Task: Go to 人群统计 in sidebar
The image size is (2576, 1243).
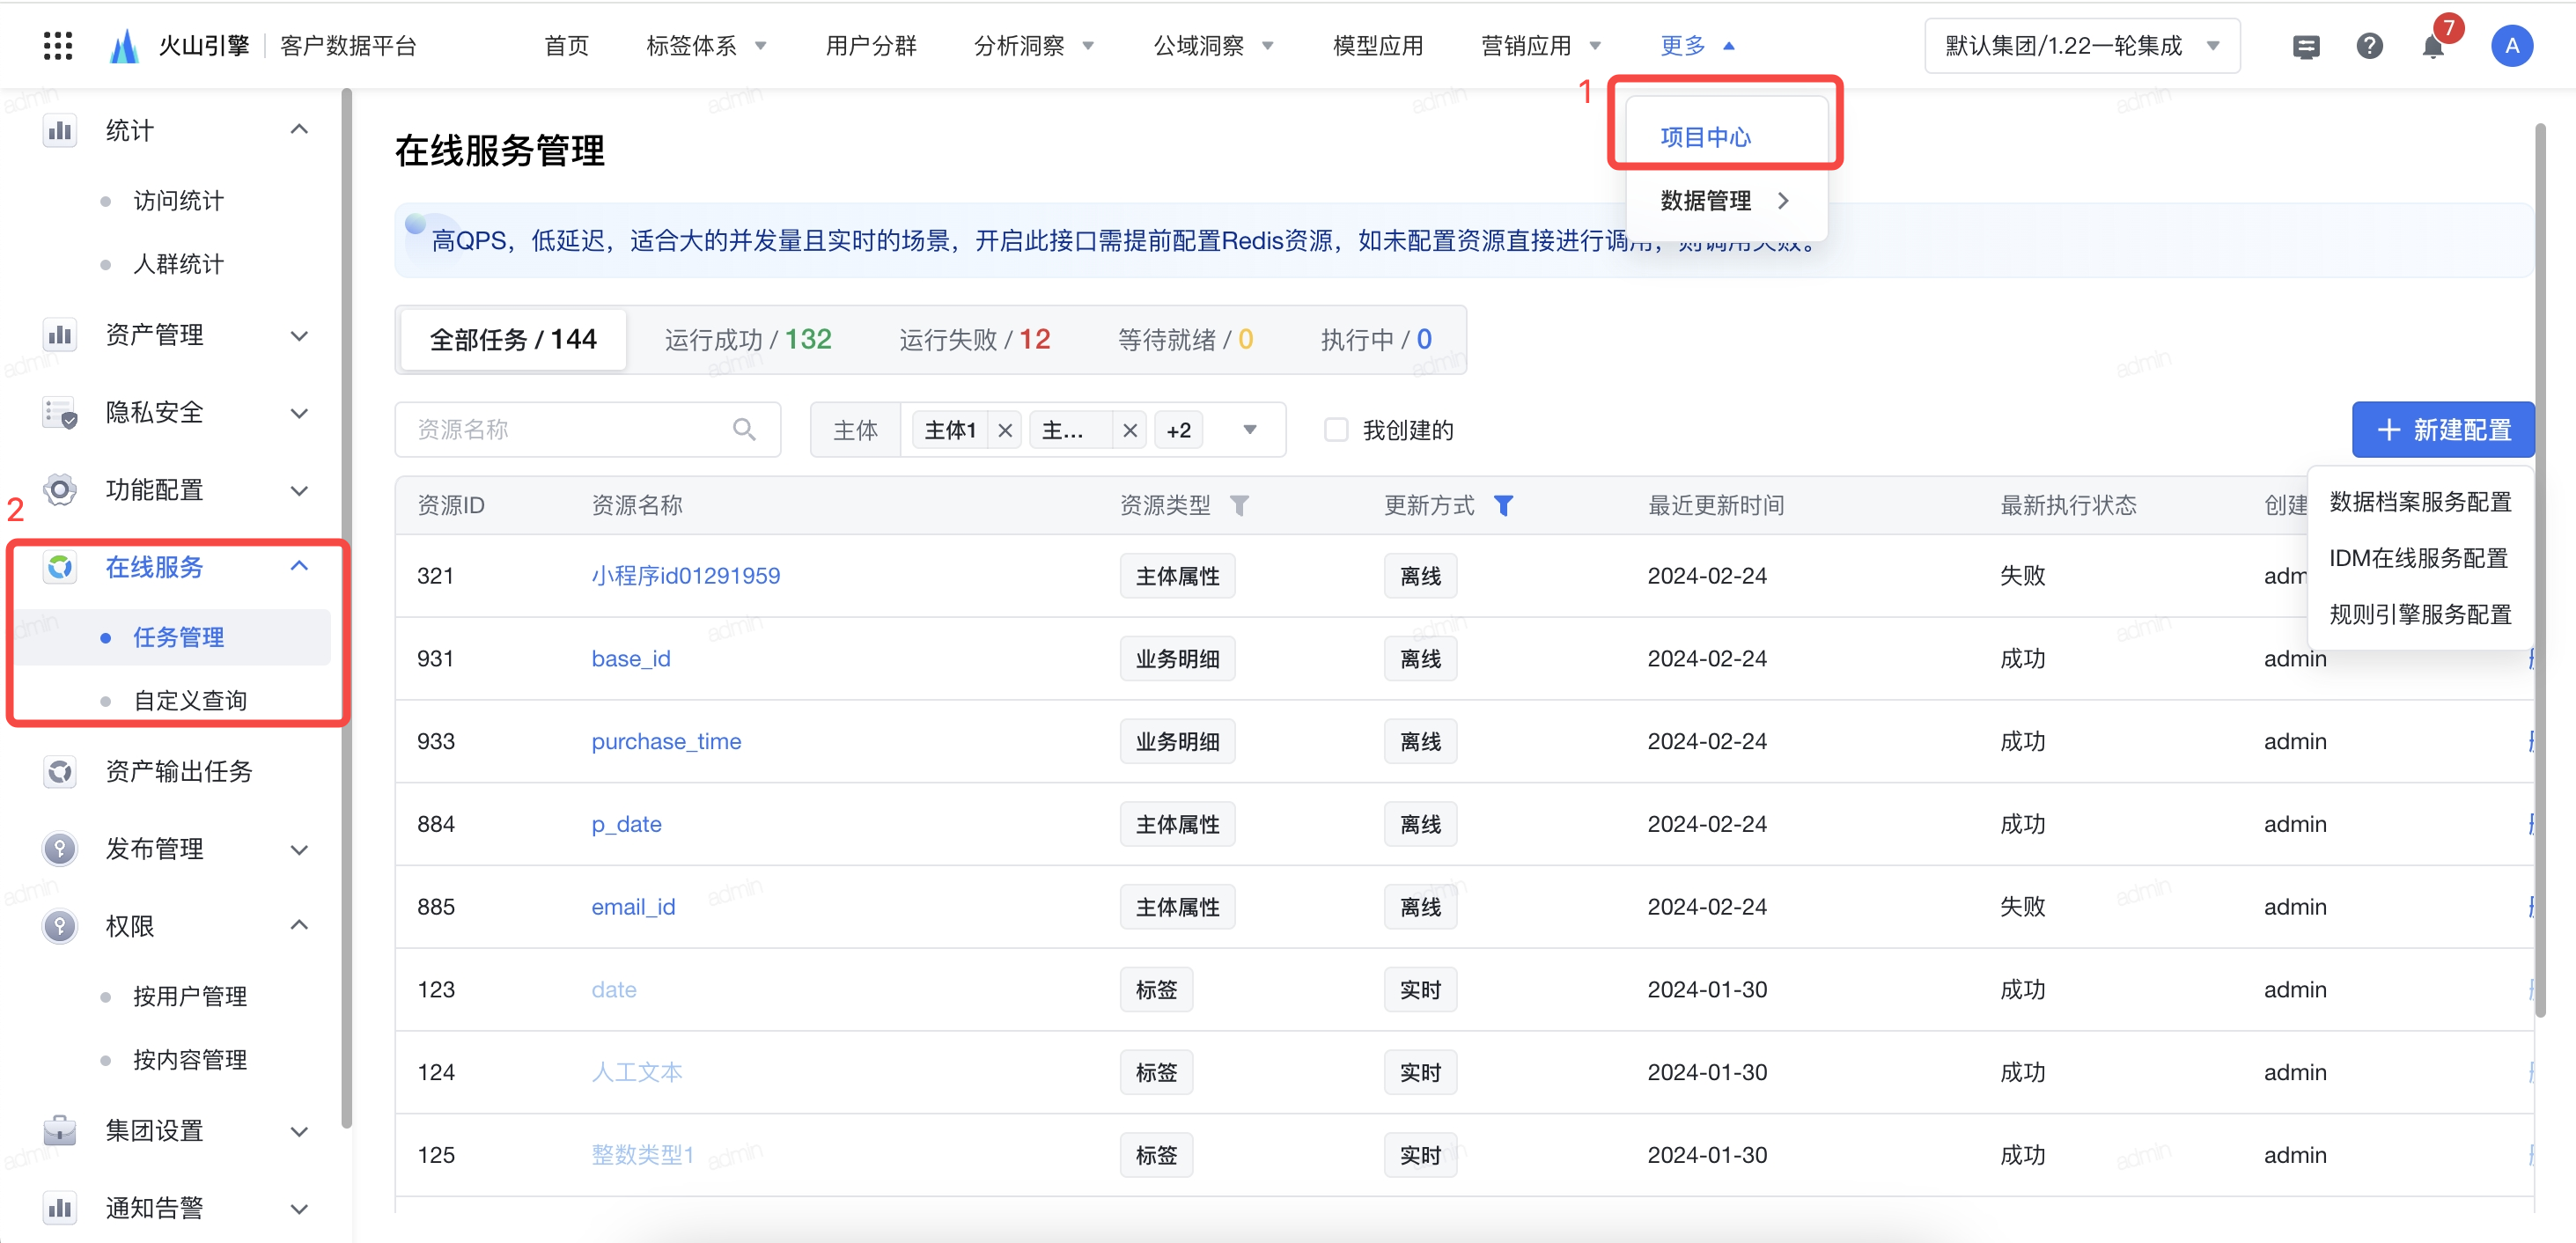Action: coord(178,264)
